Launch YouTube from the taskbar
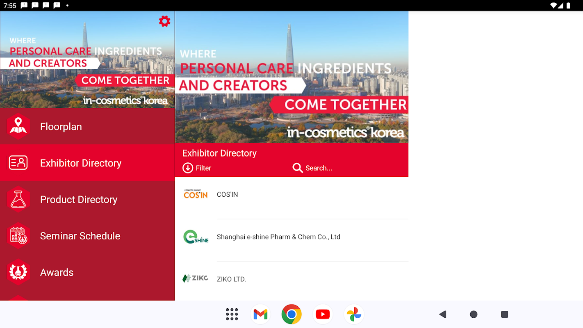The height and width of the screenshot is (328, 583). (x=323, y=314)
